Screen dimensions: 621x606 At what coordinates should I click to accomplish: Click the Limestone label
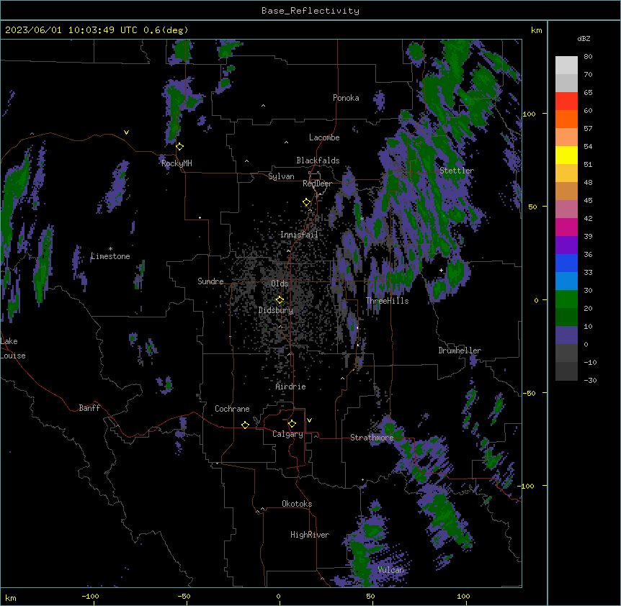[x=110, y=256]
